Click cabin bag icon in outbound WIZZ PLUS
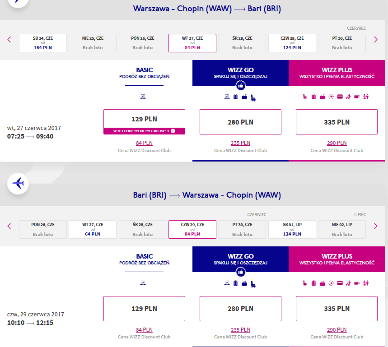The width and height of the screenshot is (388, 347). 323,97
